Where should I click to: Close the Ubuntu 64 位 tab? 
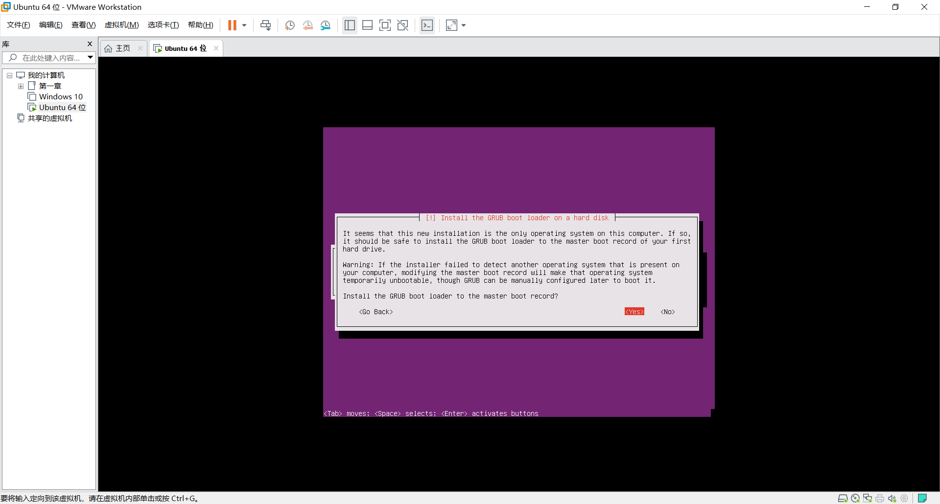point(216,48)
